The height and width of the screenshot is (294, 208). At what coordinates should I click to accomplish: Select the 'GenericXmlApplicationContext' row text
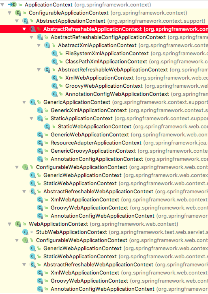(x=89, y=110)
